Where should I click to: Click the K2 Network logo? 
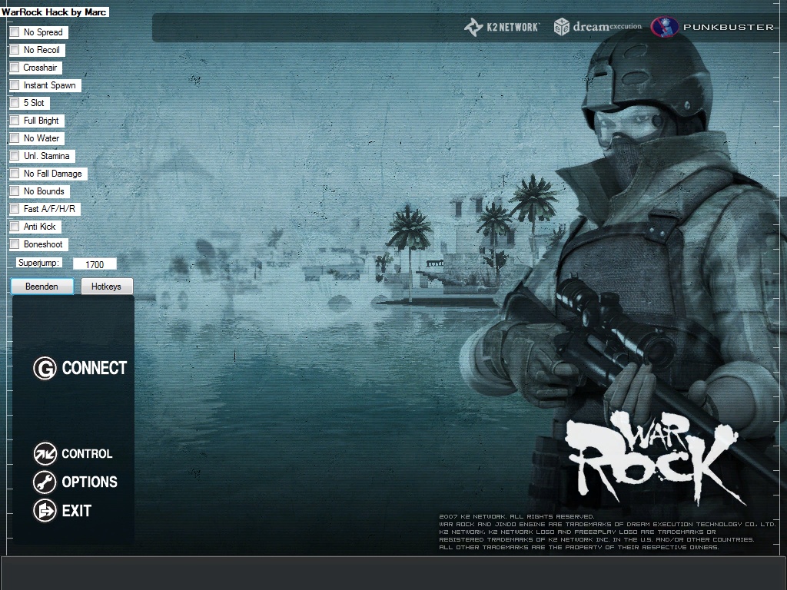click(x=501, y=27)
